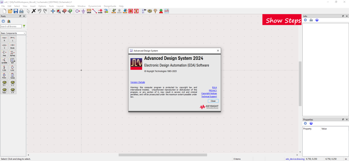Click the Push Into Hierarchy toolbar icon
This screenshot has width=349, height=161.
pyautogui.click(x=114, y=11)
